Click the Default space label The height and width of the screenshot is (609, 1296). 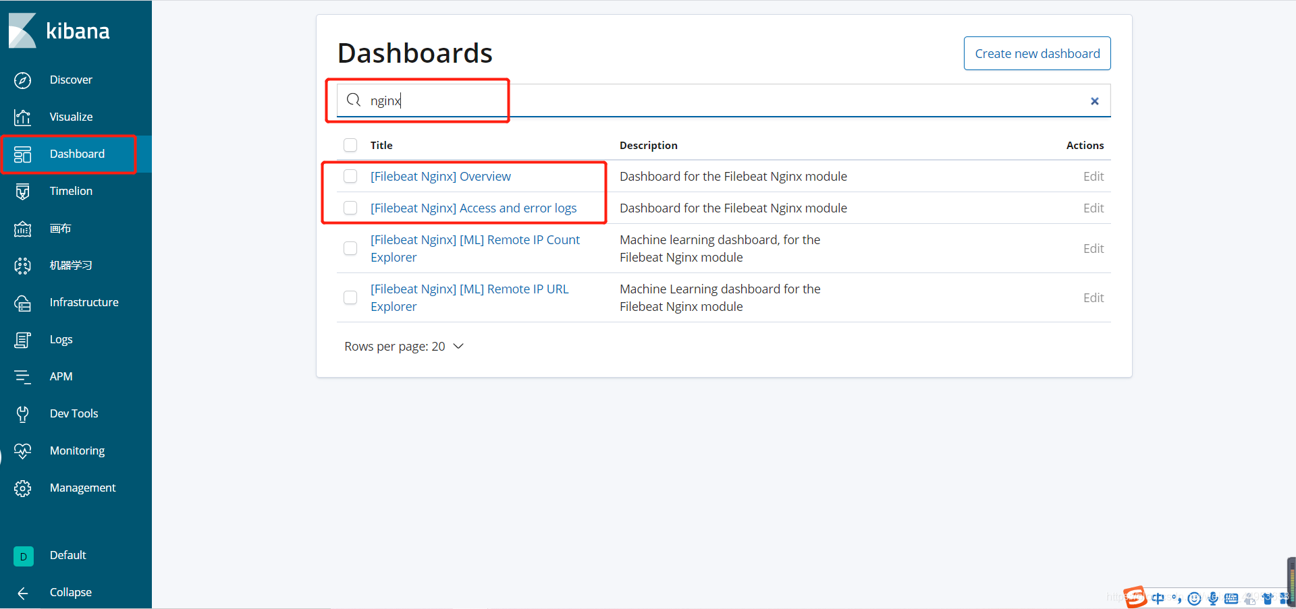pos(68,555)
